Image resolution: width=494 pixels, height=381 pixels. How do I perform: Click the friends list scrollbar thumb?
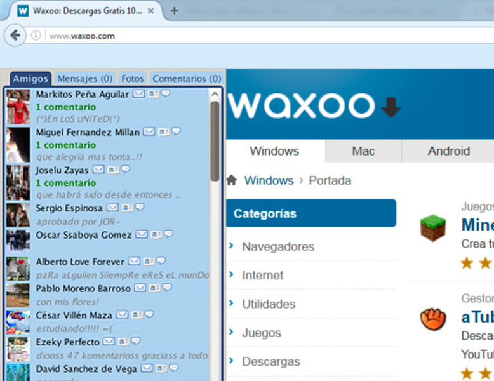pos(215,141)
